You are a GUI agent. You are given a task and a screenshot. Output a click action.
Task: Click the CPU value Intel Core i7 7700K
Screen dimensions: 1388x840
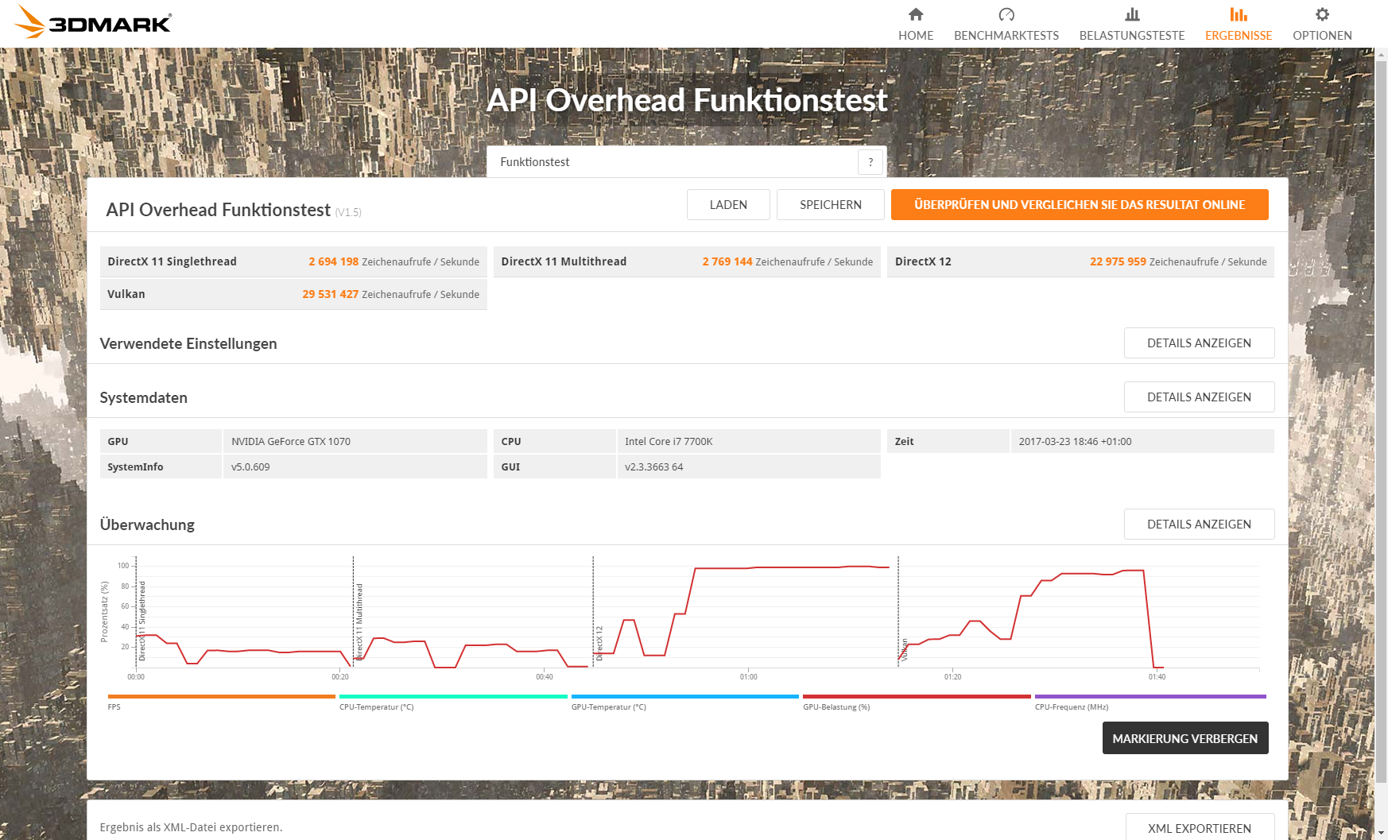click(669, 442)
